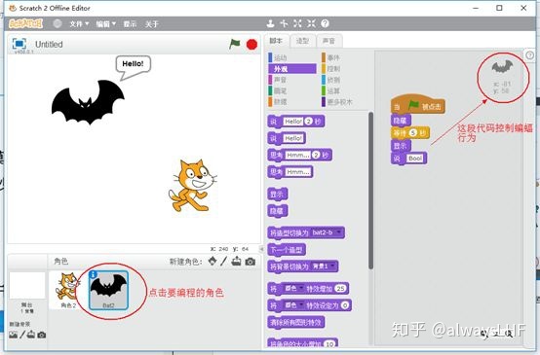Screen dimensions: 540x355
Task: Edit the 5 value in wait block
Action: [412, 132]
